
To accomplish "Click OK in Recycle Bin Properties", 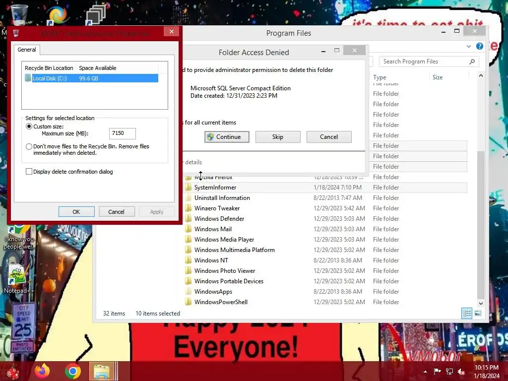I will 76,211.
